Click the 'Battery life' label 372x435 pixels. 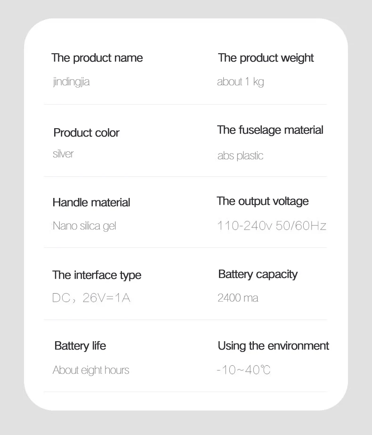click(x=80, y=346)
